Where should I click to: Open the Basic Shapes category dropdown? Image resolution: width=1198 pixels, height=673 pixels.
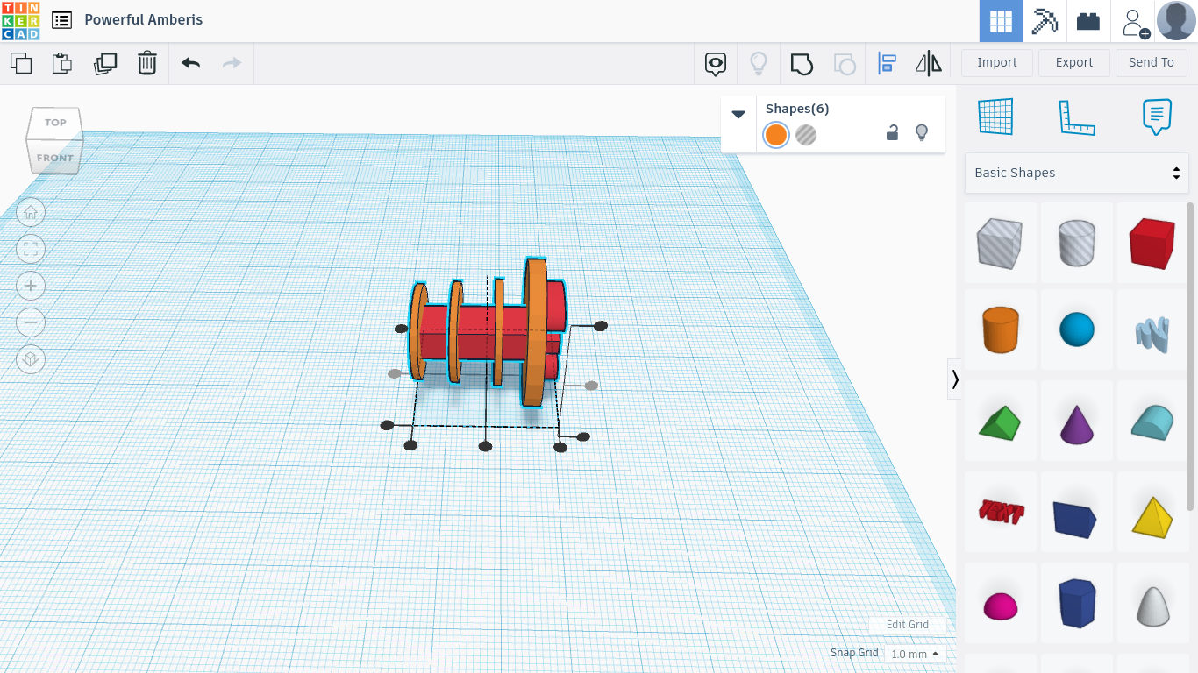1077,173
